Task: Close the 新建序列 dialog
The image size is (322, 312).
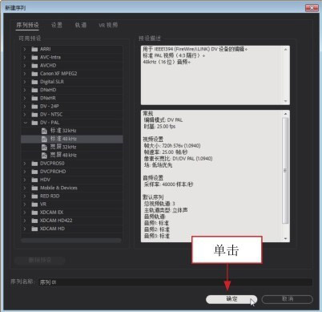Action: (312, 8)
